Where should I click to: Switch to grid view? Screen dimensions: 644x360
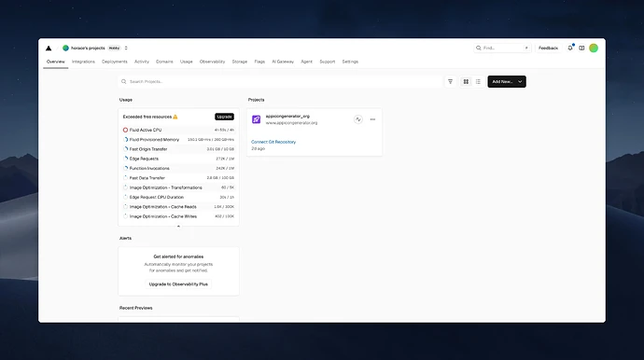click(x=466, y=82)
